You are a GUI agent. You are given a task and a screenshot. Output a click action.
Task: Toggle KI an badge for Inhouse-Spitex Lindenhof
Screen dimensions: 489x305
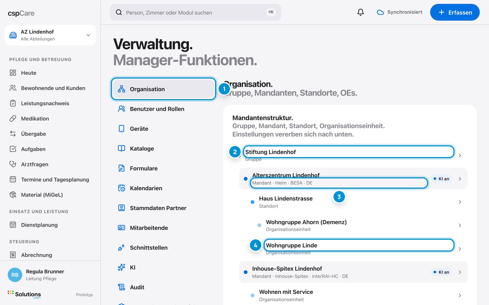(441, 272)
